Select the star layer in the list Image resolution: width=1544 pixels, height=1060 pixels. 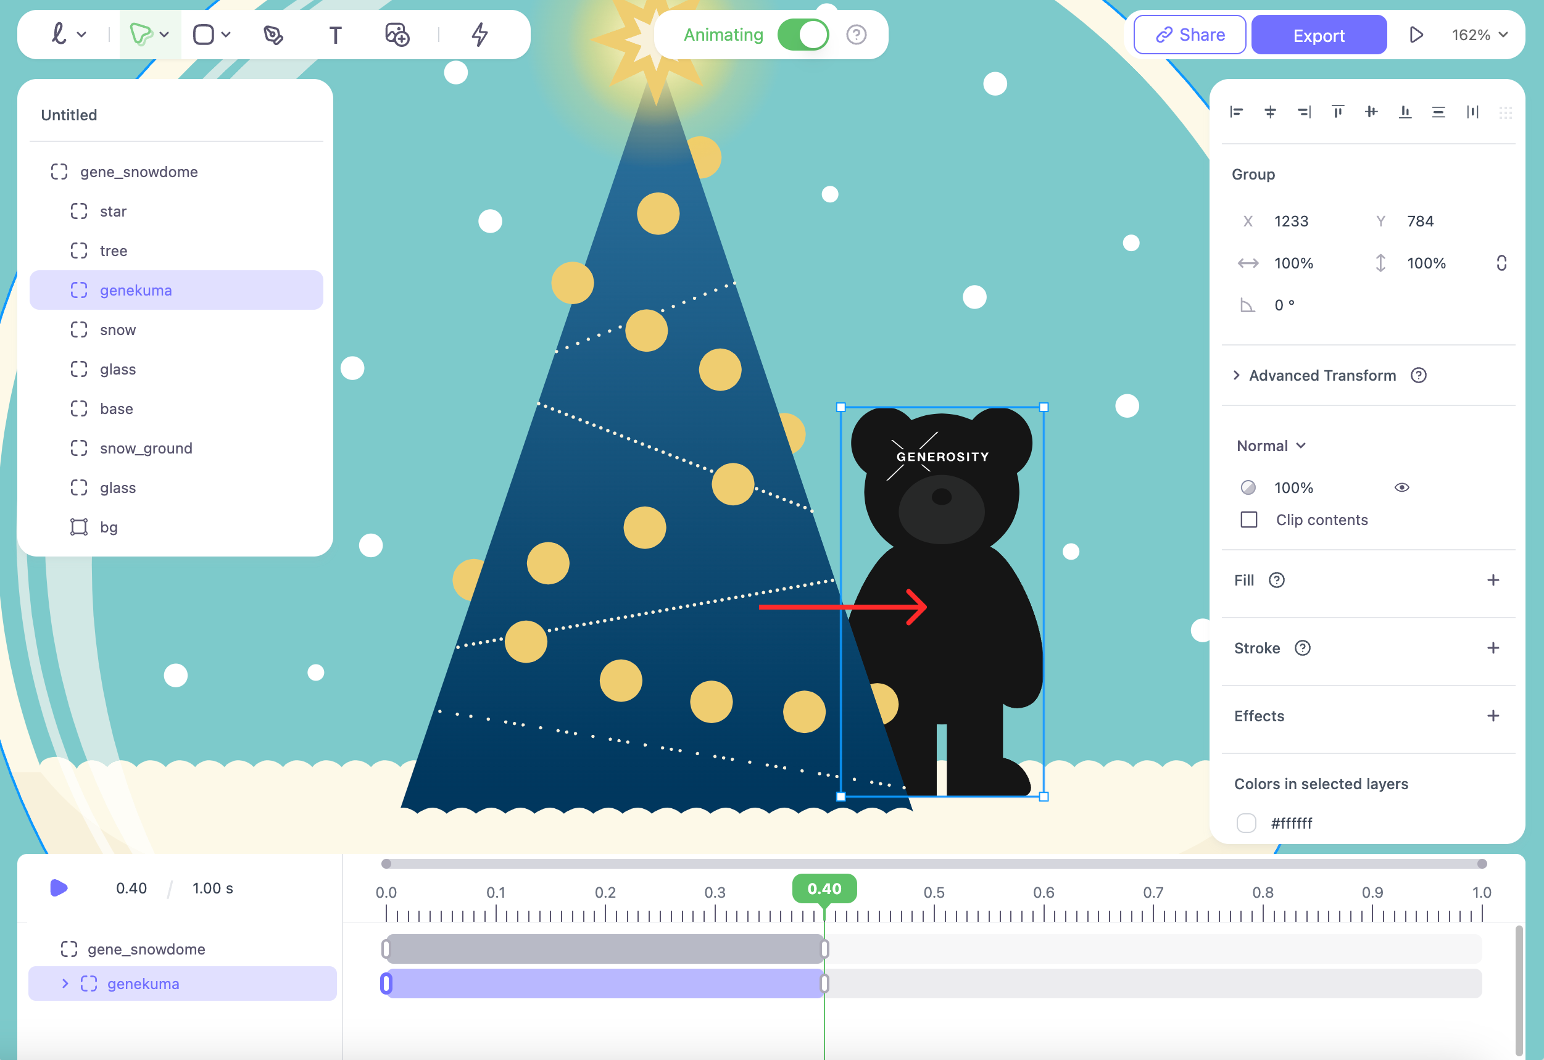113,211
